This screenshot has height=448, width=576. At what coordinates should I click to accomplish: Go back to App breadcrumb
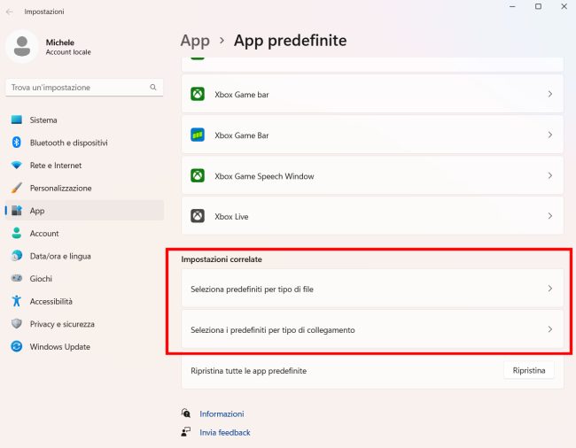[195, 41]
